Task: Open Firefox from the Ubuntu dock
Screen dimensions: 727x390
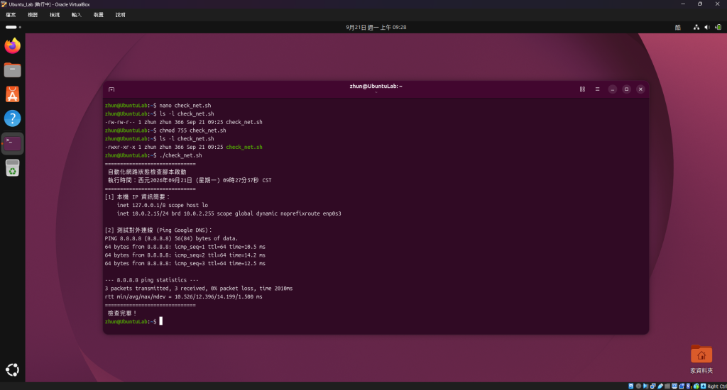Action: 13,45
